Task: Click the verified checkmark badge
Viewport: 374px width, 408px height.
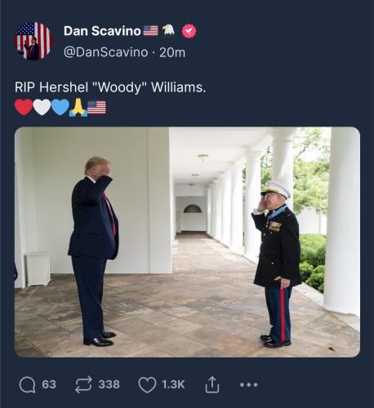Action: tap(189, 31)
